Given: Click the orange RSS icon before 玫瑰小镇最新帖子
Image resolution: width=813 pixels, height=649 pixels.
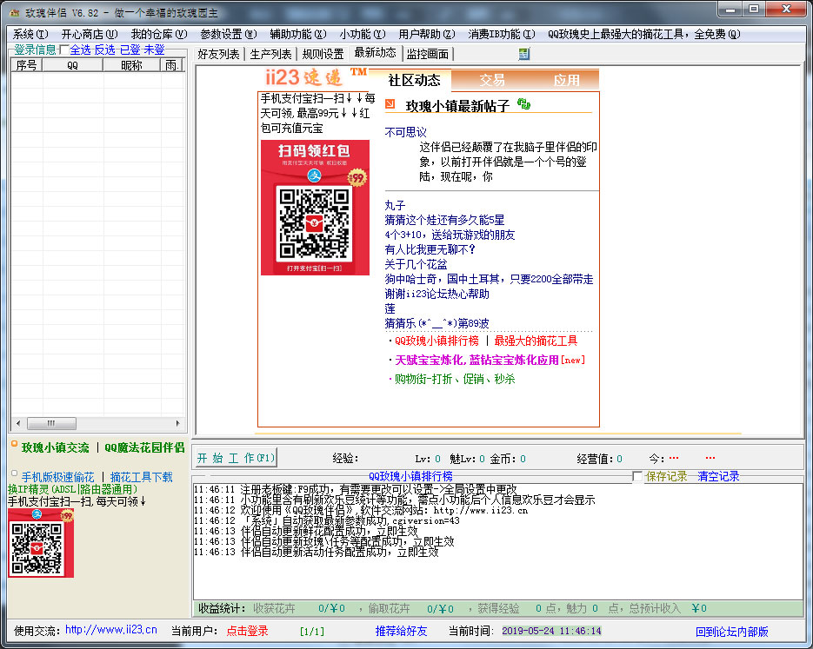Looking at the screenshot, I should [x=390, y=105].
